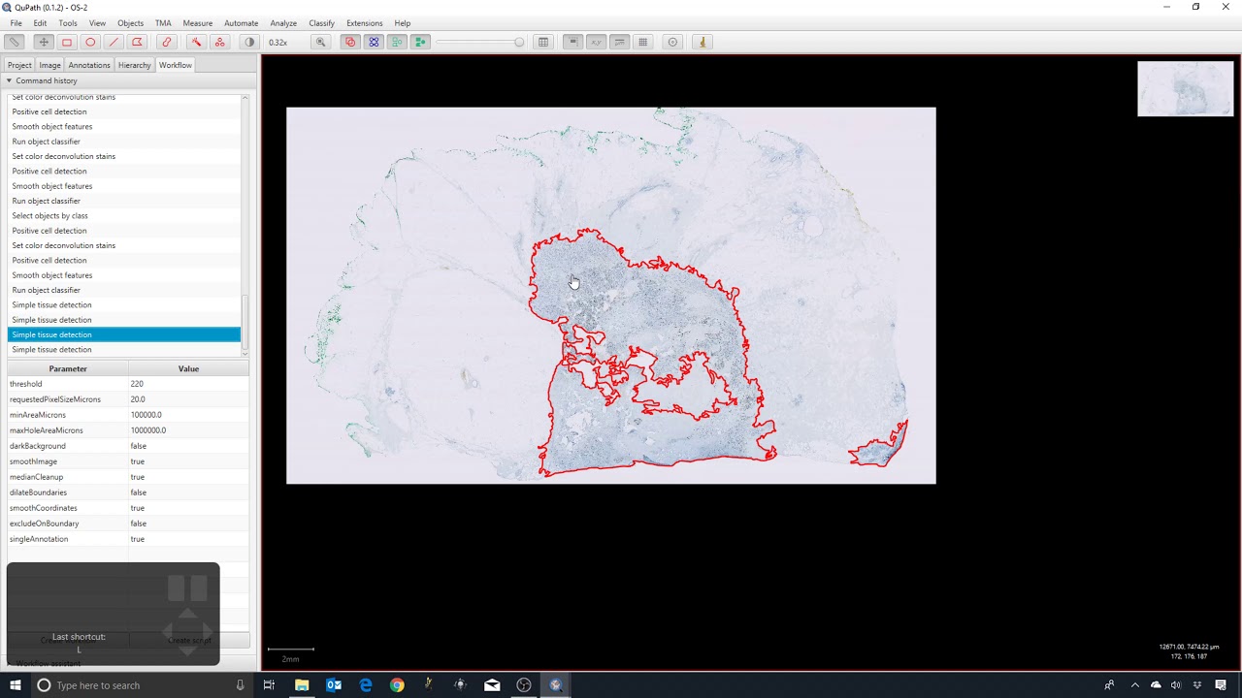Click the Zoom to fit magnifier icon
This screenshot has width=1242, height=698.
point(320,42)
